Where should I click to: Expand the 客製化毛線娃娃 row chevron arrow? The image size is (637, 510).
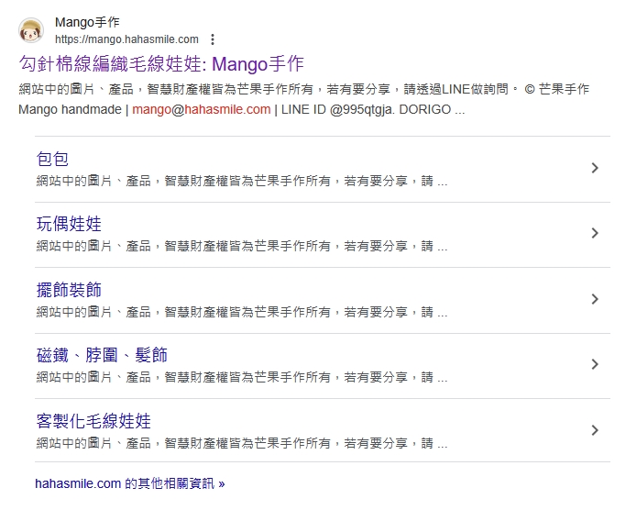coord(595,430)
